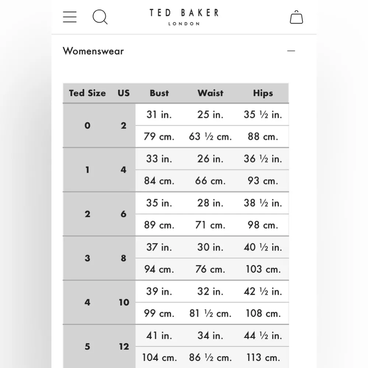
Task: Select the 63 ½ cm. waist value
Action: point(210,137)
